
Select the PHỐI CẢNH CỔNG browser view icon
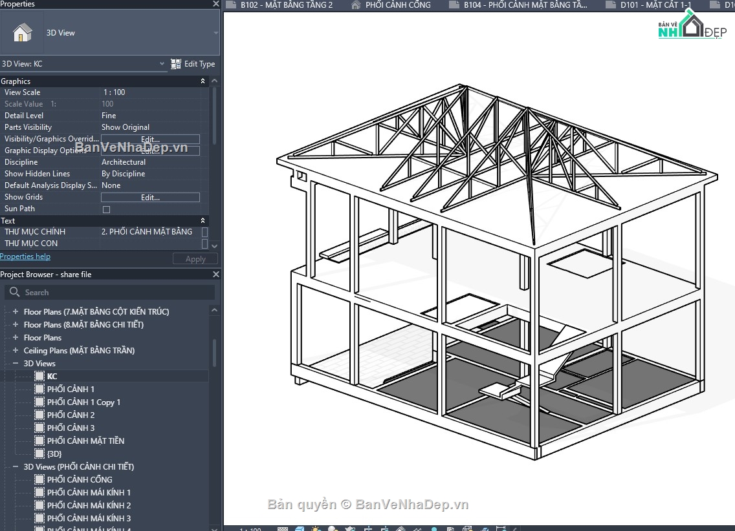39,479
